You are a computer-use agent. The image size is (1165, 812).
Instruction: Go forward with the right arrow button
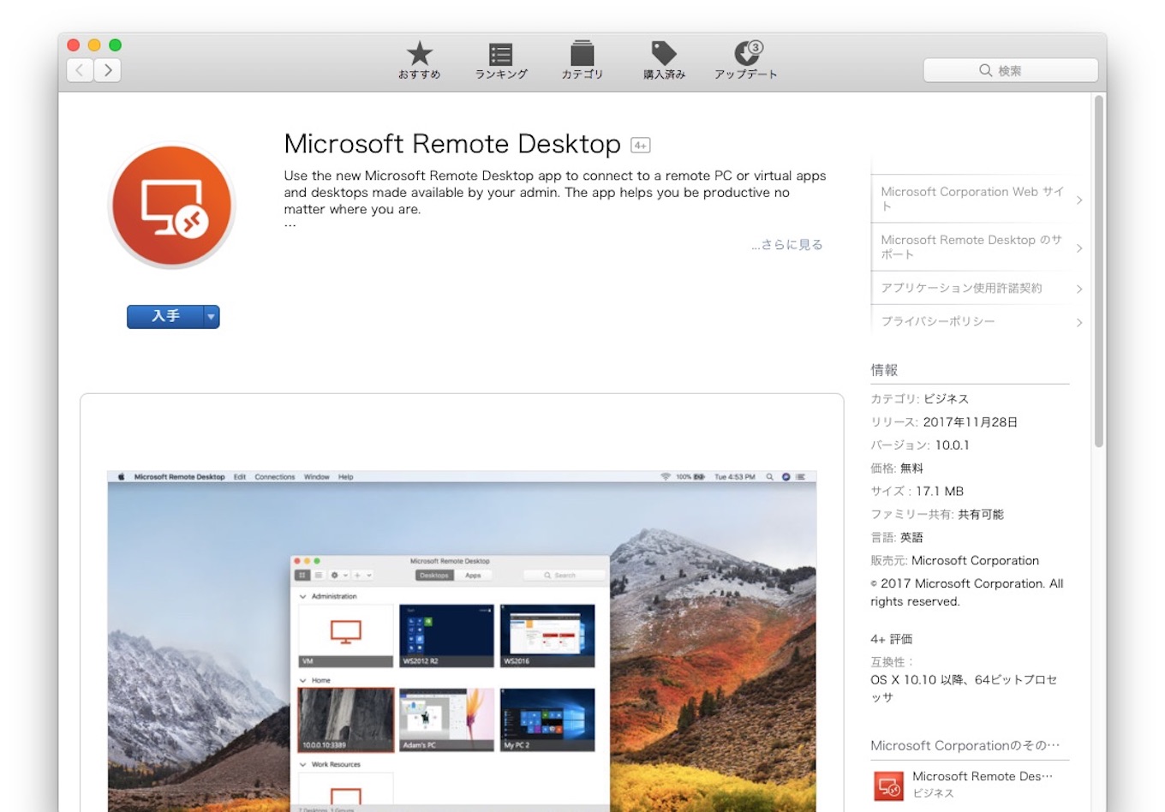click(x=108, y=70)
